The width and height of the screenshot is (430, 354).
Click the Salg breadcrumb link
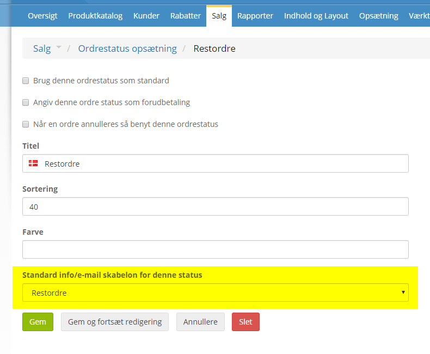point(42,48)
